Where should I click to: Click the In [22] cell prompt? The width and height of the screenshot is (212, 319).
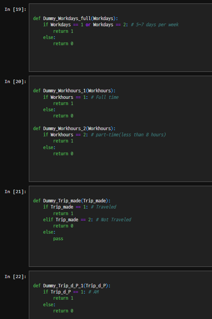[15, 277]
